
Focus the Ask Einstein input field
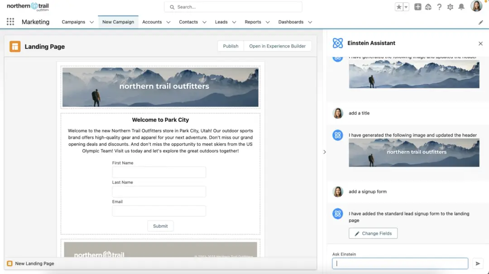tap(400, 264)
